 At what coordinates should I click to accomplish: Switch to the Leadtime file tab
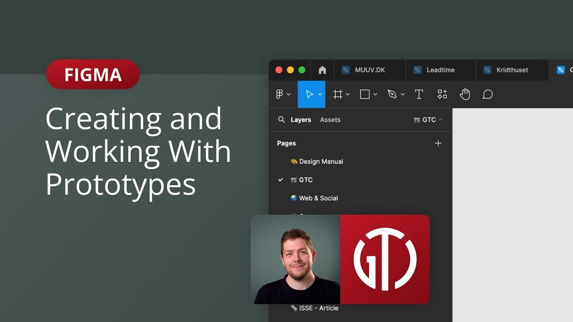coord(440,70)
